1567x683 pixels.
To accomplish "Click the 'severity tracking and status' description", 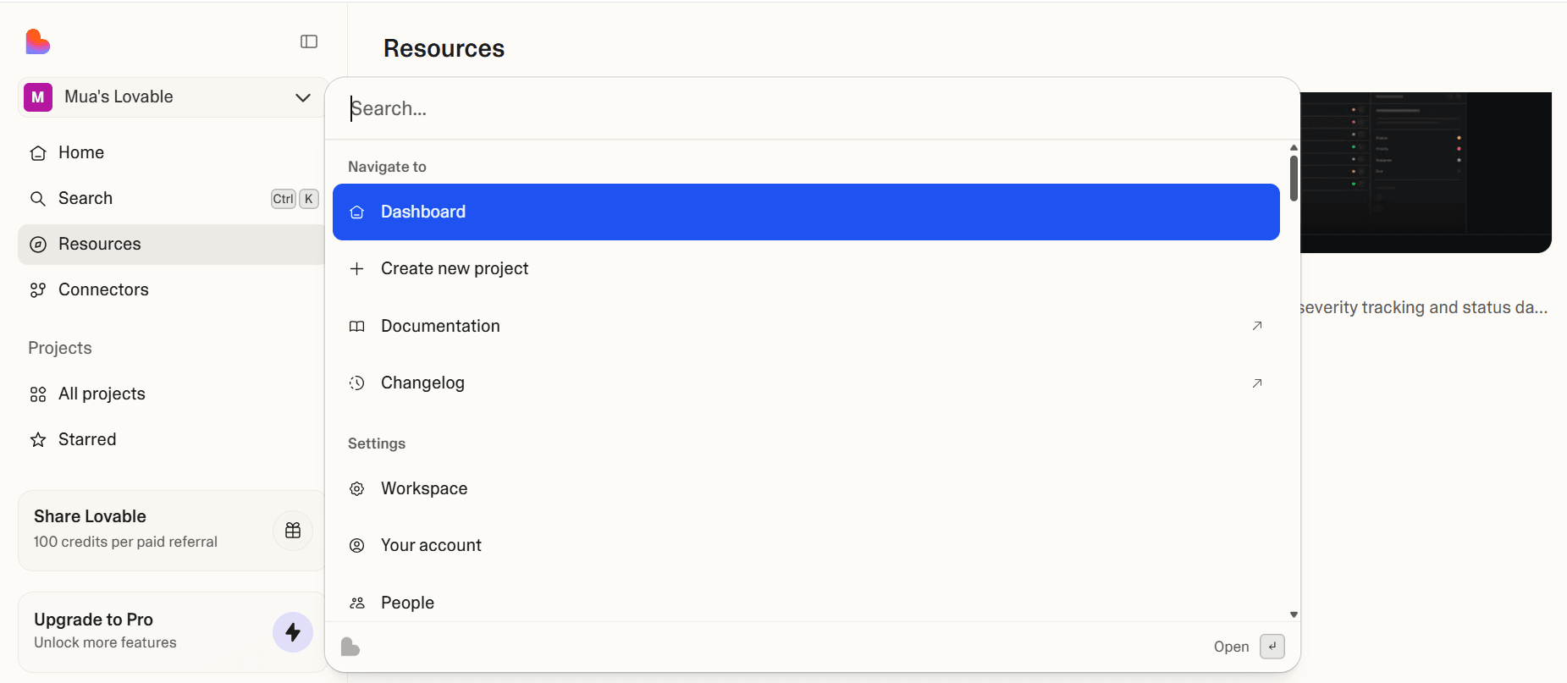I will [1424, 307].
